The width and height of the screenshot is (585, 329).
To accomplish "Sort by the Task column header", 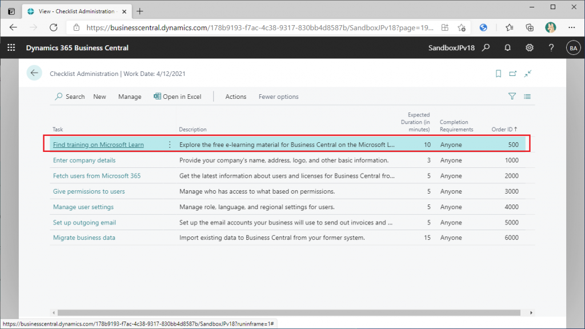I will click(58, 130).
